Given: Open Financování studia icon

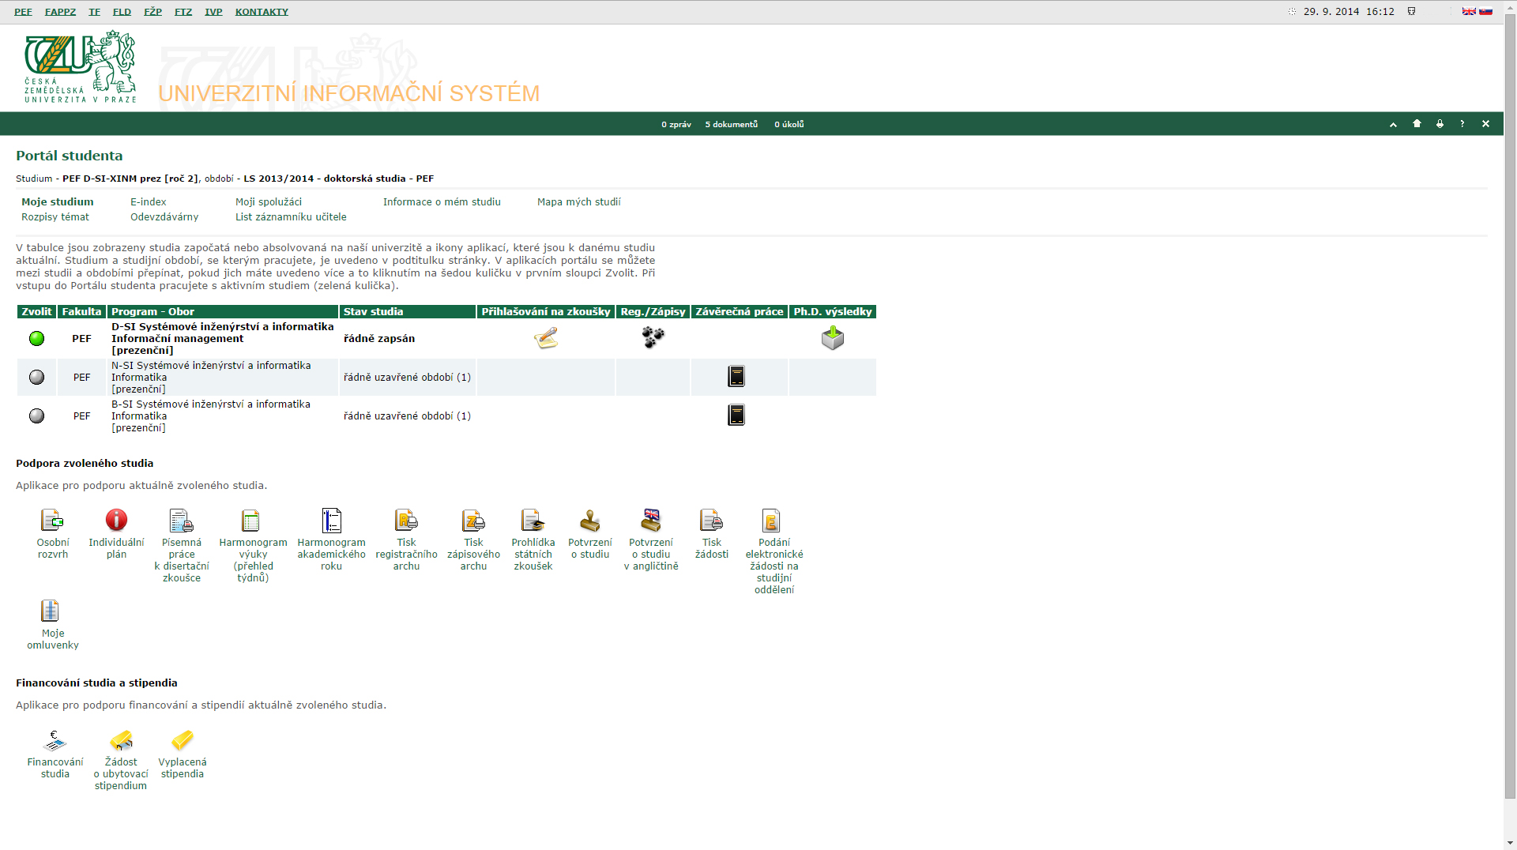Looking at the screenshot, I should 55,740.
